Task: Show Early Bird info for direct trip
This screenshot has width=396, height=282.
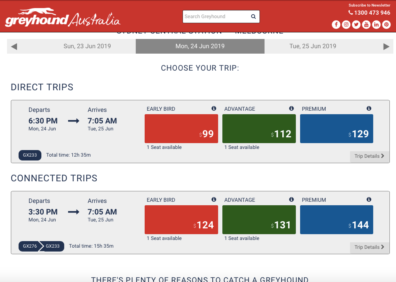Action: pyautogui.click(x=214, y=108)
